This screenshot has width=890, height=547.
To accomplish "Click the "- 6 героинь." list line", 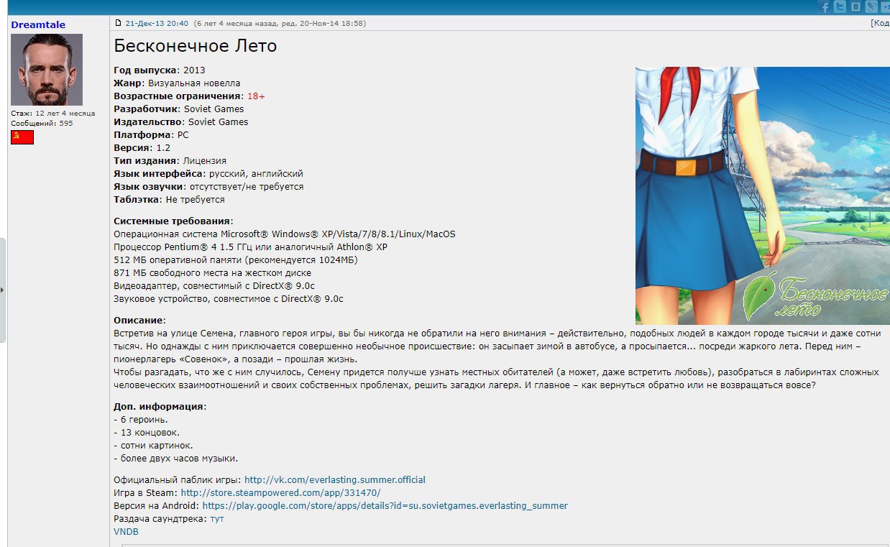I will [141, 419].
